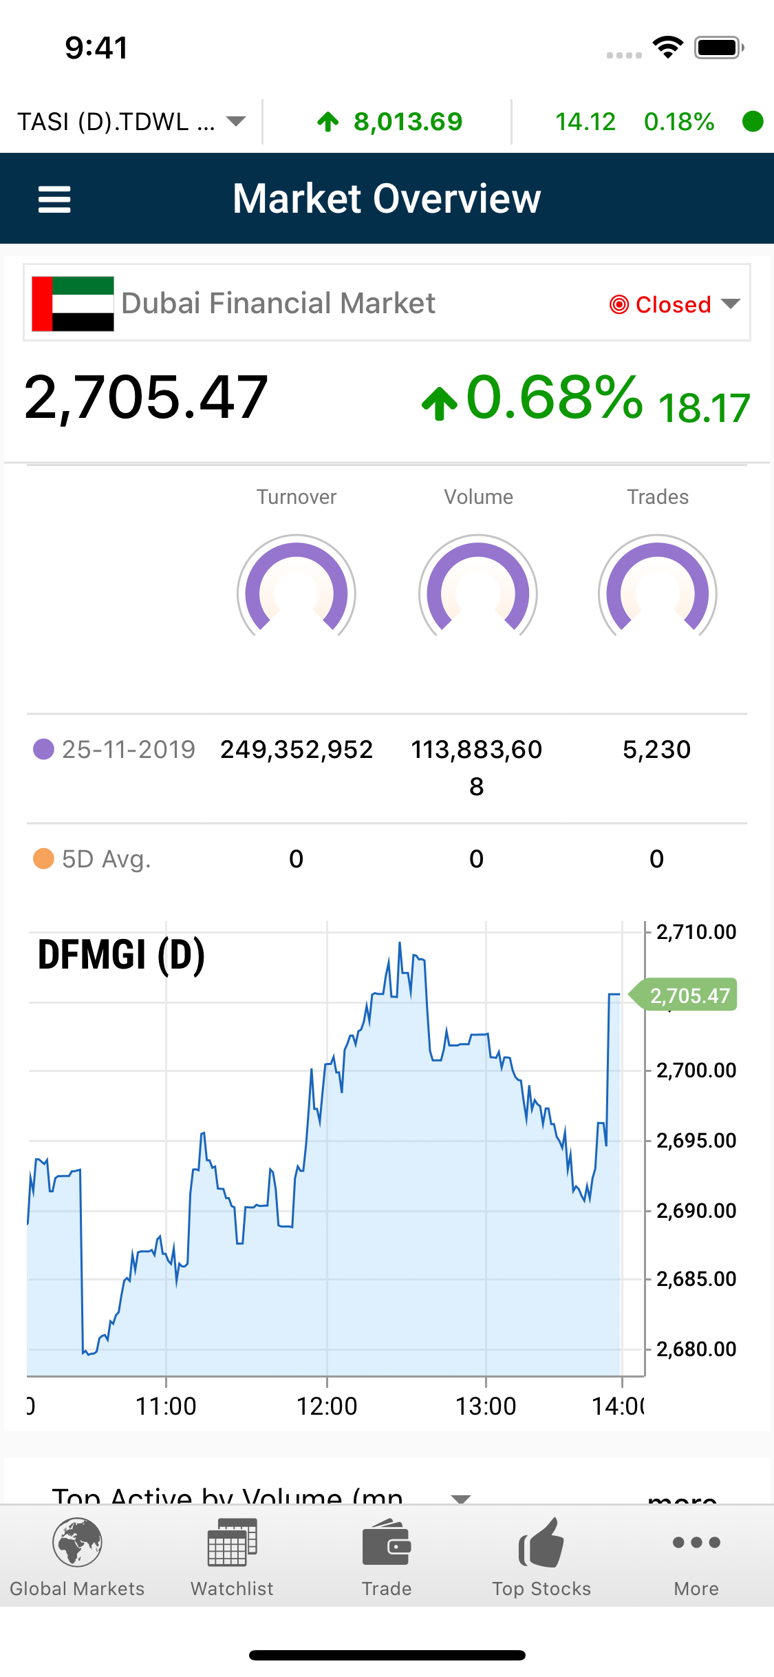Open More tab
Viewport: 774px width, 1677px height.
(696, 1557)
